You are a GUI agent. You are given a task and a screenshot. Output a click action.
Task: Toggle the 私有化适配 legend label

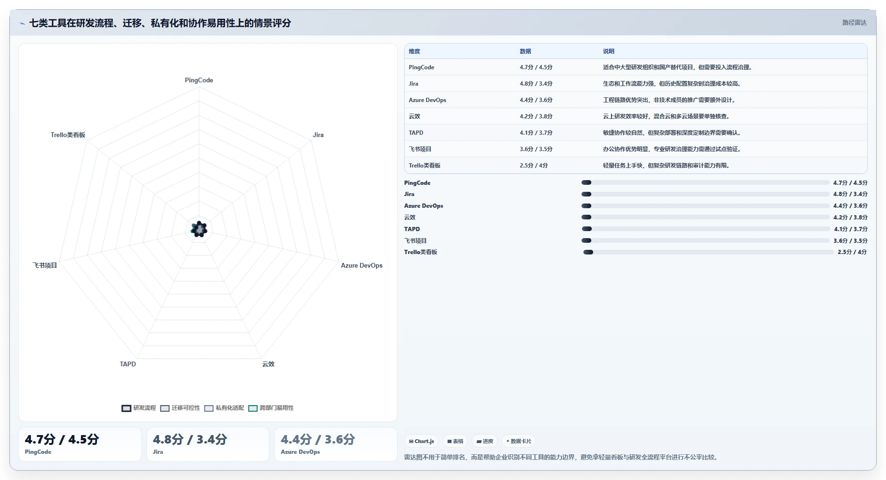point(230,408)
